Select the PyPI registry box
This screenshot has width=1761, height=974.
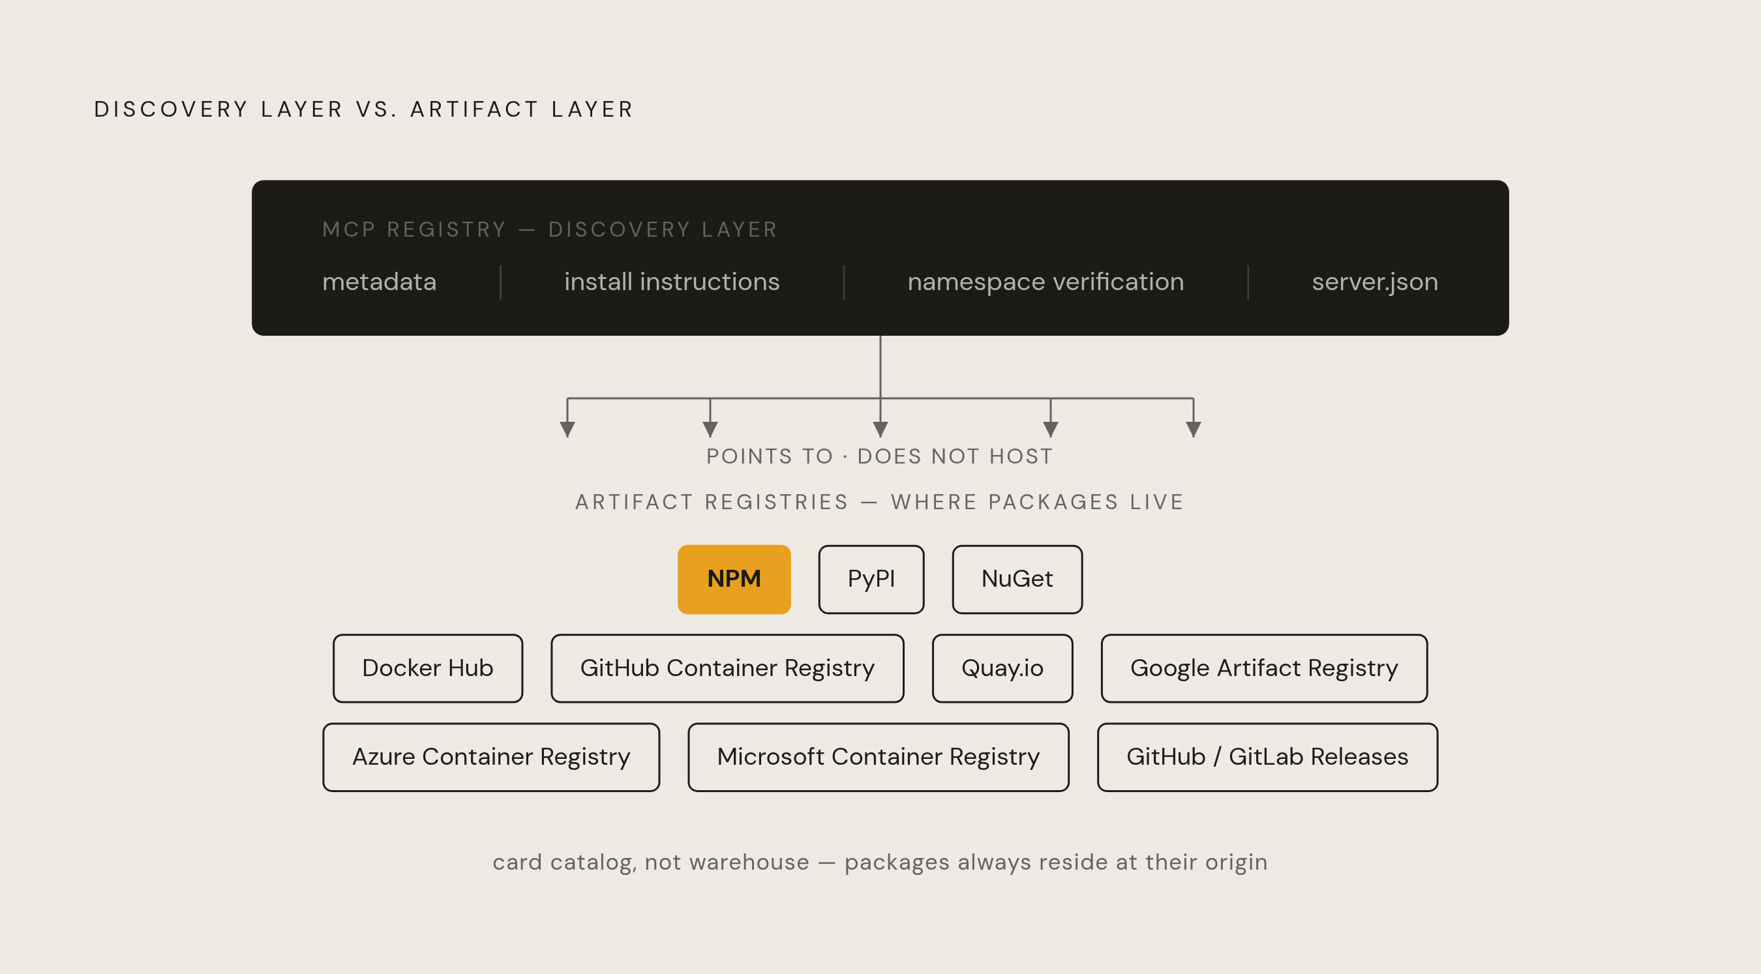click(x=871, y=579)
